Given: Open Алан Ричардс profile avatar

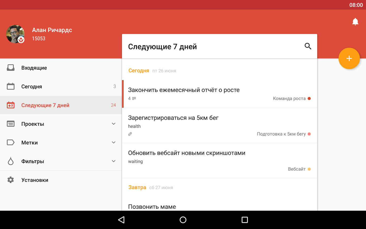Looking at the screenshot, I should pyautogui.click(x=15, y=34).
